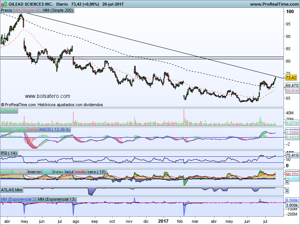The width and height of the screenshot is (300, 225).
Task: Click the 100 price level on price axis
Action: coord(290,12)
